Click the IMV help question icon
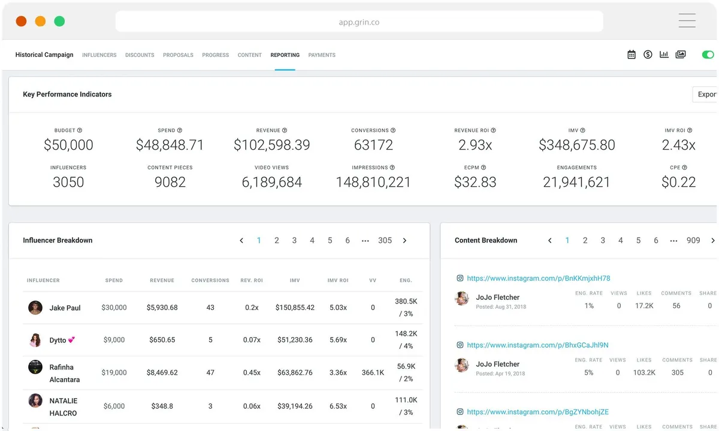Screen dimensions: 719x431 pos(582,130)
